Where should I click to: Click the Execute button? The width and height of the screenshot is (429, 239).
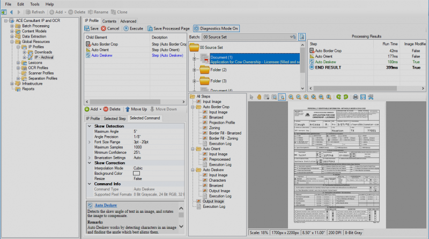pos(134,28)
